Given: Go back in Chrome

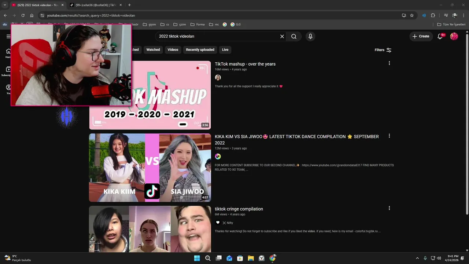Looking at the screenshot, I should [5, 15].
